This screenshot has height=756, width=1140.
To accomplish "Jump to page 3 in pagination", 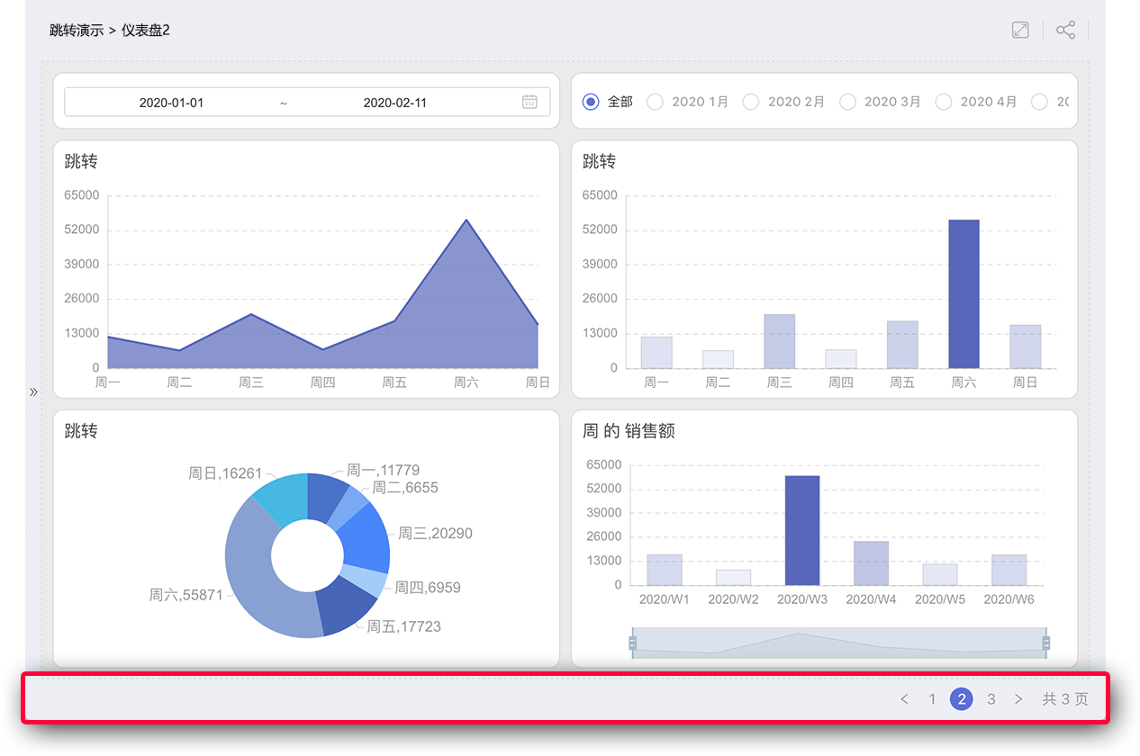I will (991, 699).
